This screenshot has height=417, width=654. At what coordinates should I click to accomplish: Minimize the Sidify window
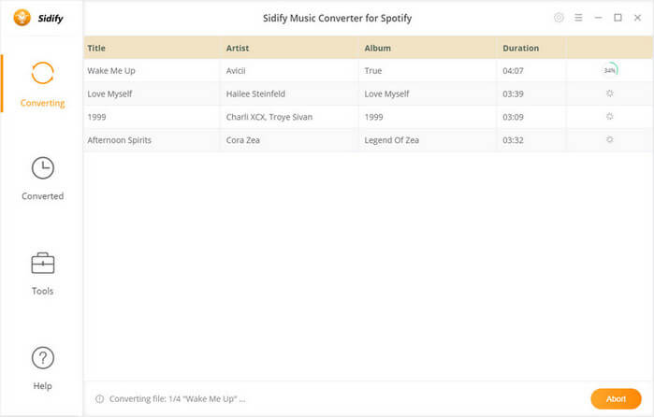tap(598, 18)
